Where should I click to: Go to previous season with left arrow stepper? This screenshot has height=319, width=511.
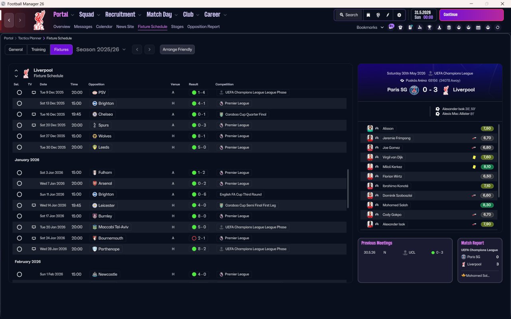(137, 49)
